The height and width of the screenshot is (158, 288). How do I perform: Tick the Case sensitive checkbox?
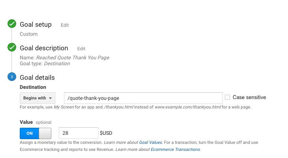tap(228, 97)
